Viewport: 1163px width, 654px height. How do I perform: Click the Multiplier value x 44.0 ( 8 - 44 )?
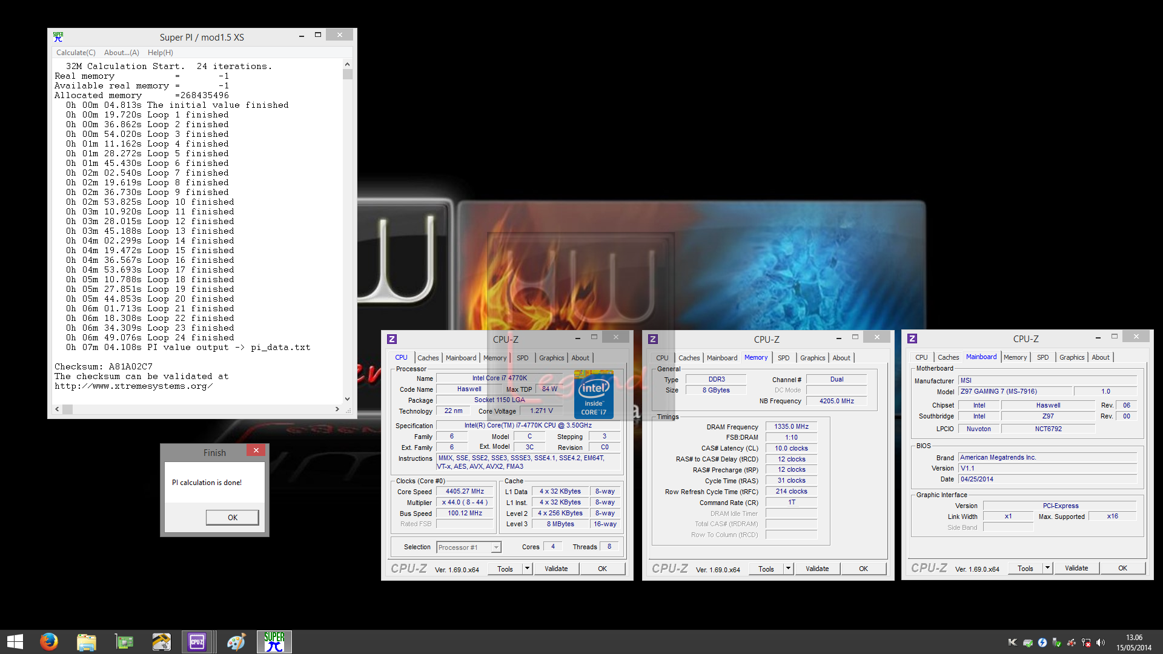(465, 503)
